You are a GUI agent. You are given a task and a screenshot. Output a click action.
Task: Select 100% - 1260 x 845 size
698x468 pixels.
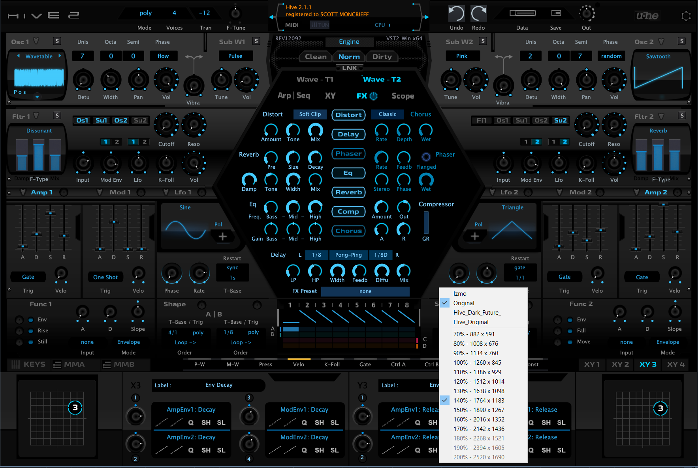point(483,363)
